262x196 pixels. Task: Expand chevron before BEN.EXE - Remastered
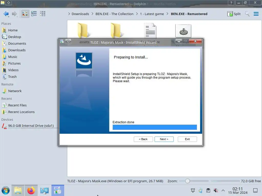click(167, 14)
